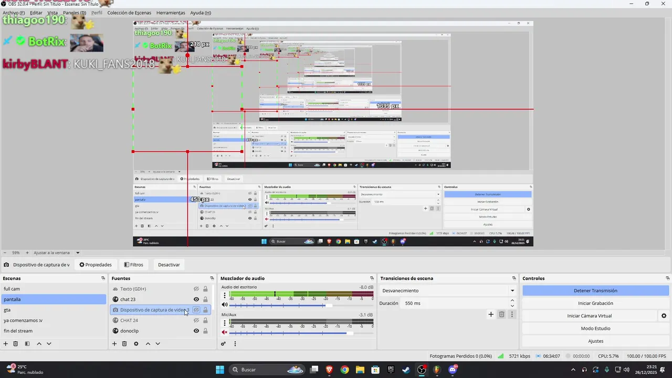Open Audio del escritorio options dots
Image resolution: width=672 pixels, height=378 pixels.
[225, 296]
